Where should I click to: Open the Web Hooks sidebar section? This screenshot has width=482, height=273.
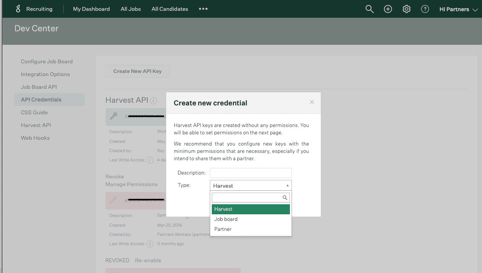point(35,138)
